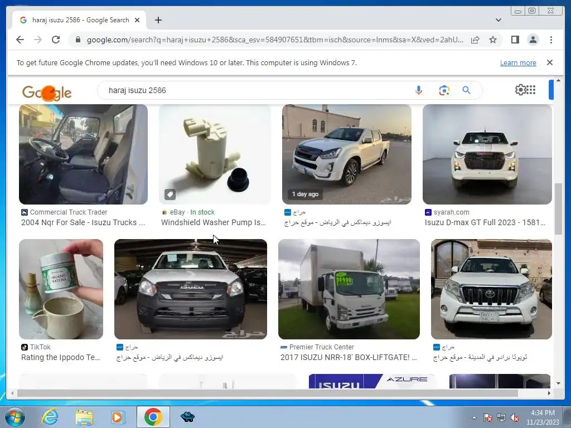Share this page via the share icon
The height and width of the screenshot is (428, 571).
tap(475, 40)
